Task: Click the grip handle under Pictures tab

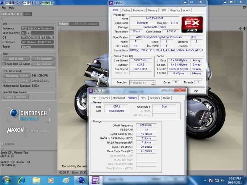Action: click(60, 28)
